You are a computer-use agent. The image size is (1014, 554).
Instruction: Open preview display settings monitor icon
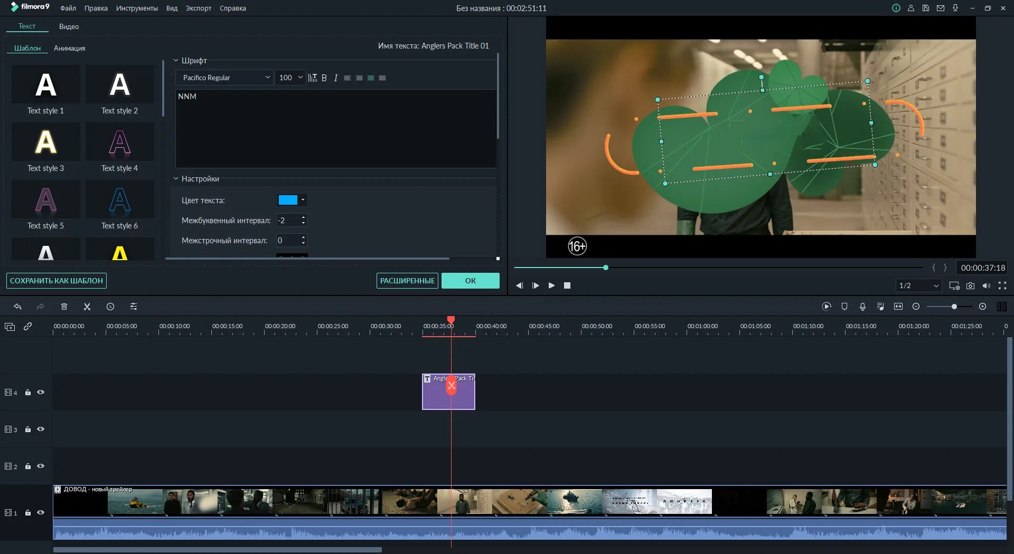coord(954,285)
